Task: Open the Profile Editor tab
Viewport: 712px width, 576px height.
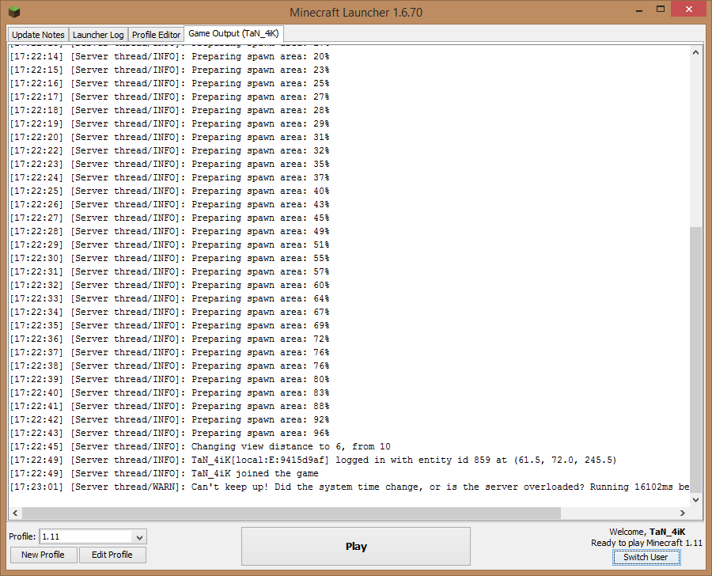Action: coord(156,35)
